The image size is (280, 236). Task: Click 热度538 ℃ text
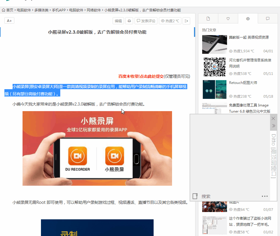point(242,74)
